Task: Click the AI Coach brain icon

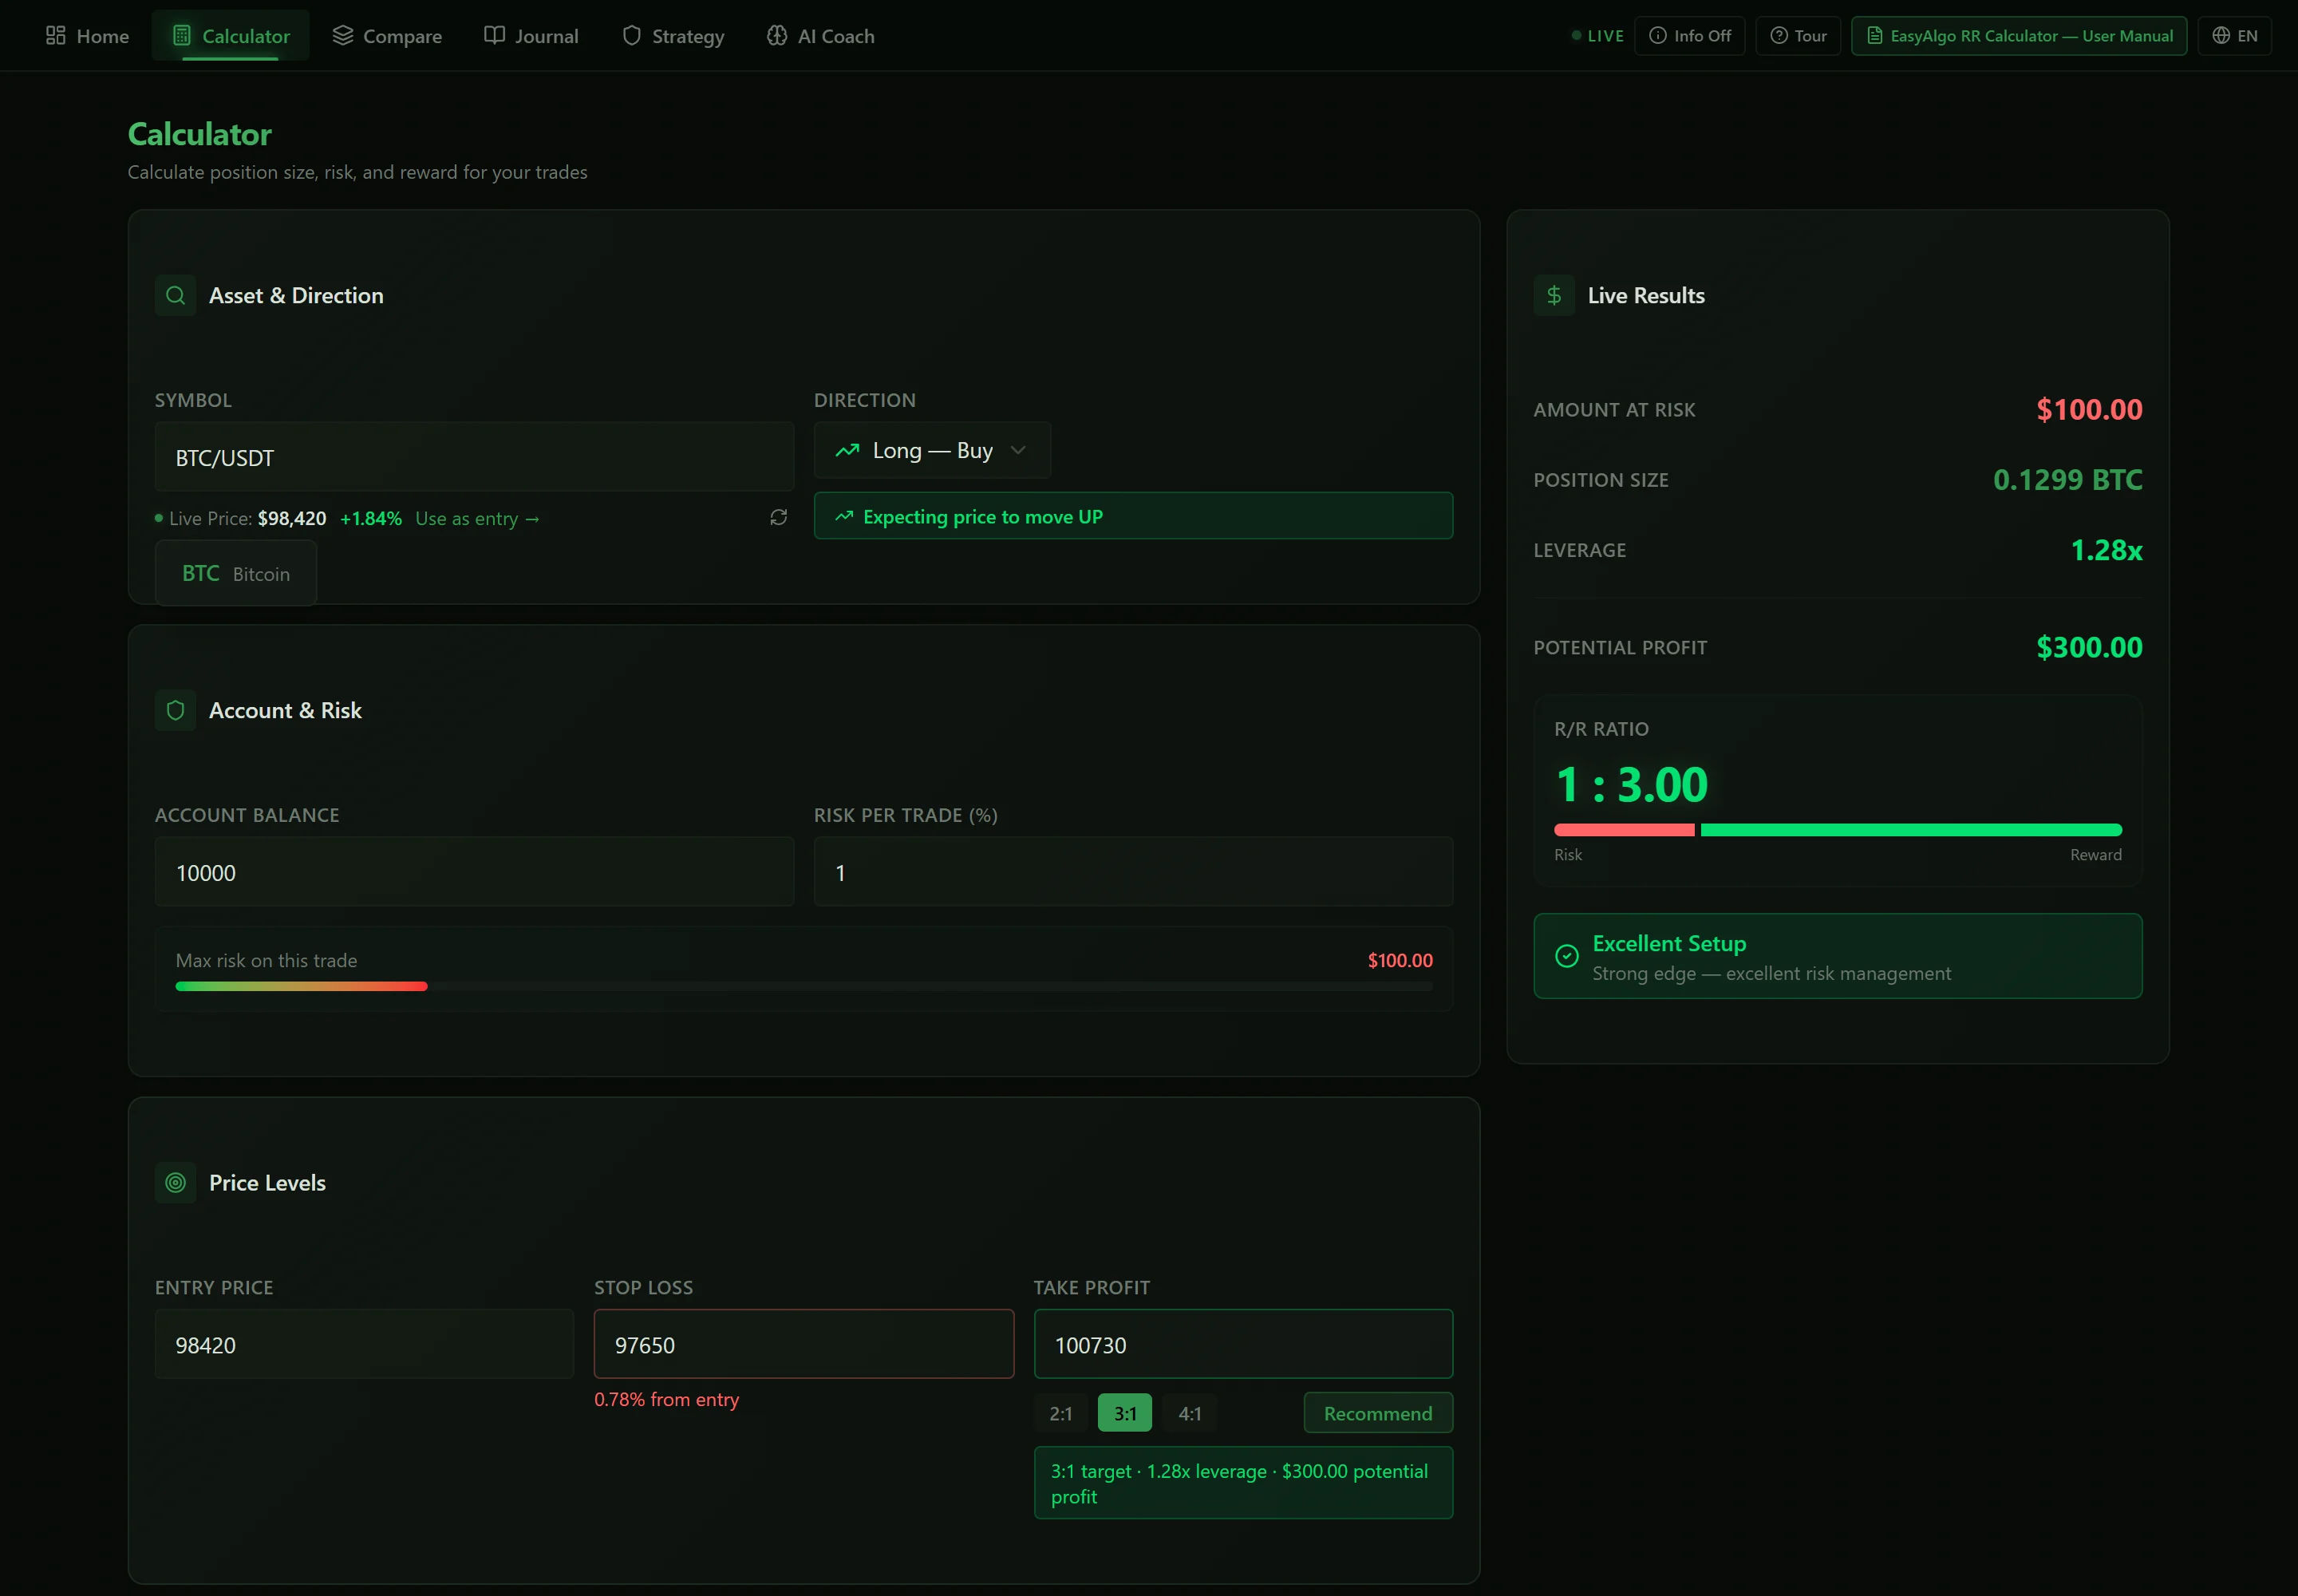Action: pos(777,35)
